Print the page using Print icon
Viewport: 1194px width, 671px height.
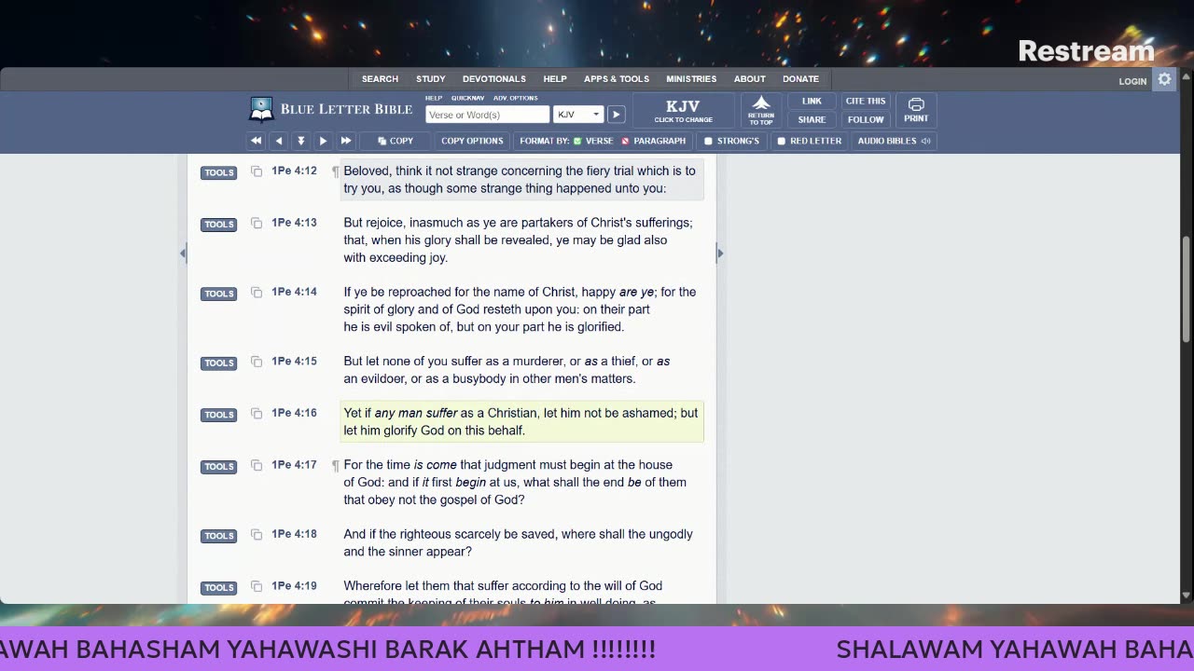pyautogui.click(x=916, y=110)
